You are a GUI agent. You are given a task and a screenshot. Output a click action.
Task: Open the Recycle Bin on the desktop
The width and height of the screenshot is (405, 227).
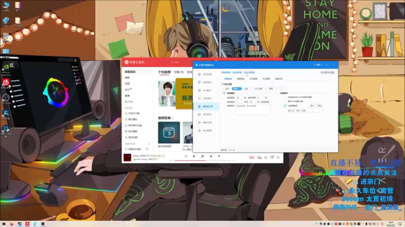point(6,37)
